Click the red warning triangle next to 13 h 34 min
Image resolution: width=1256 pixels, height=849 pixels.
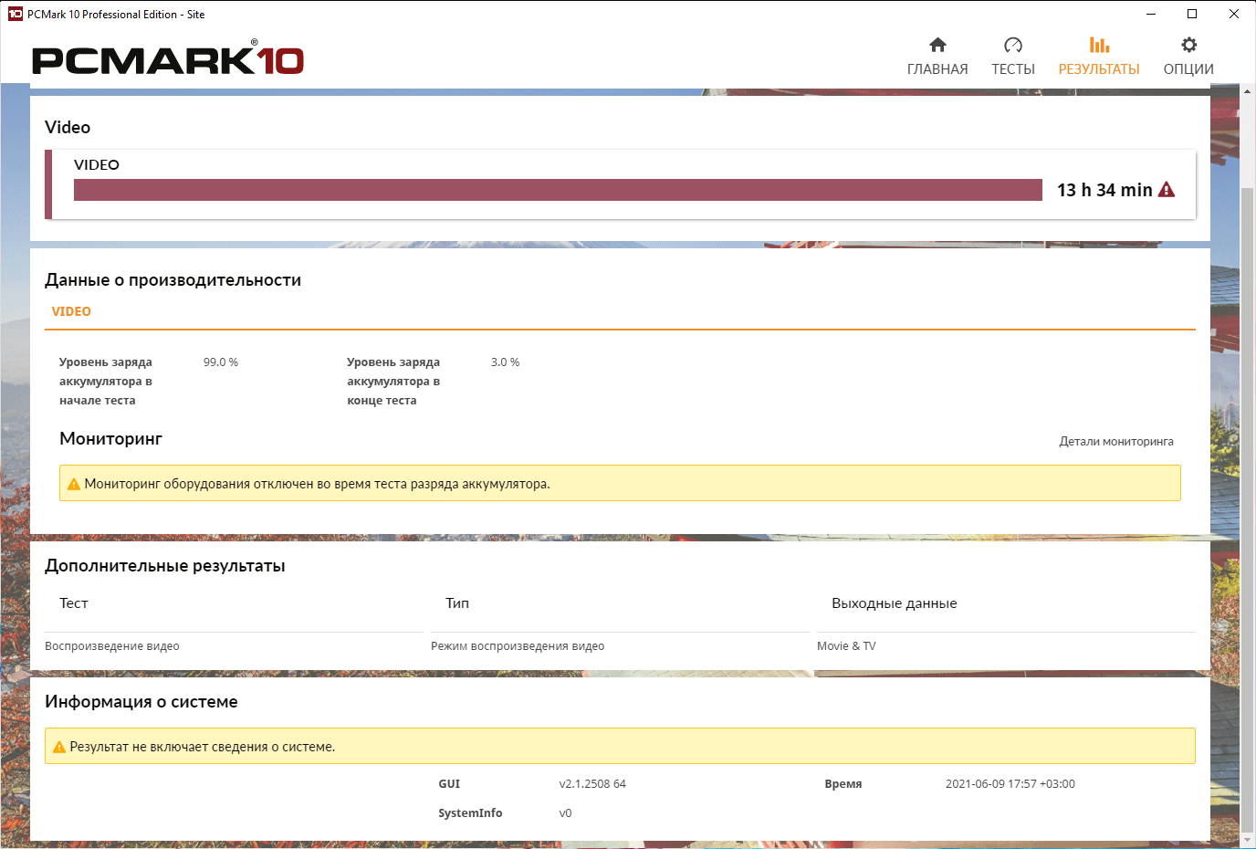[x=1167, y=190]
